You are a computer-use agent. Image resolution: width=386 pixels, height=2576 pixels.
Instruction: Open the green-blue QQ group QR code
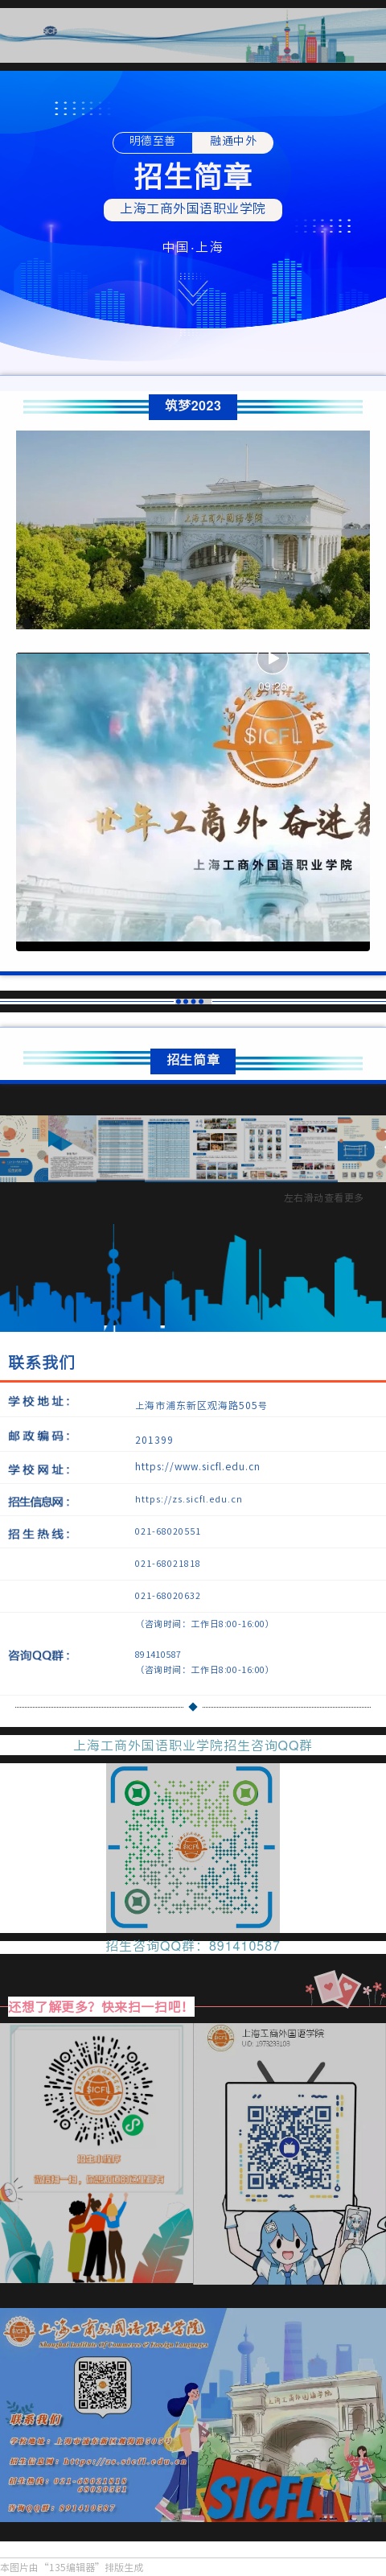[x=193, y=1847]
